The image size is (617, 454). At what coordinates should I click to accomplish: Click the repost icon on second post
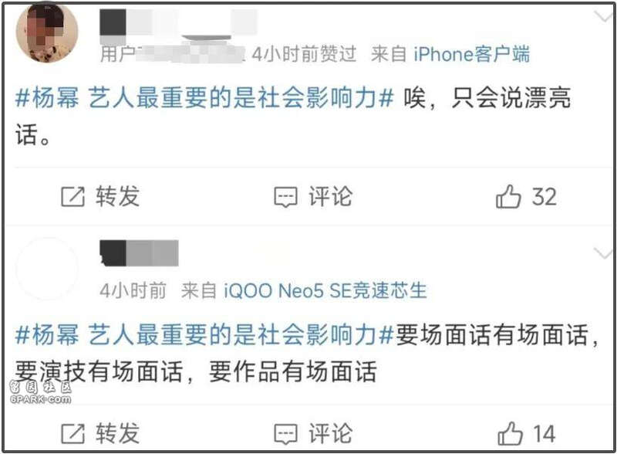72,433
